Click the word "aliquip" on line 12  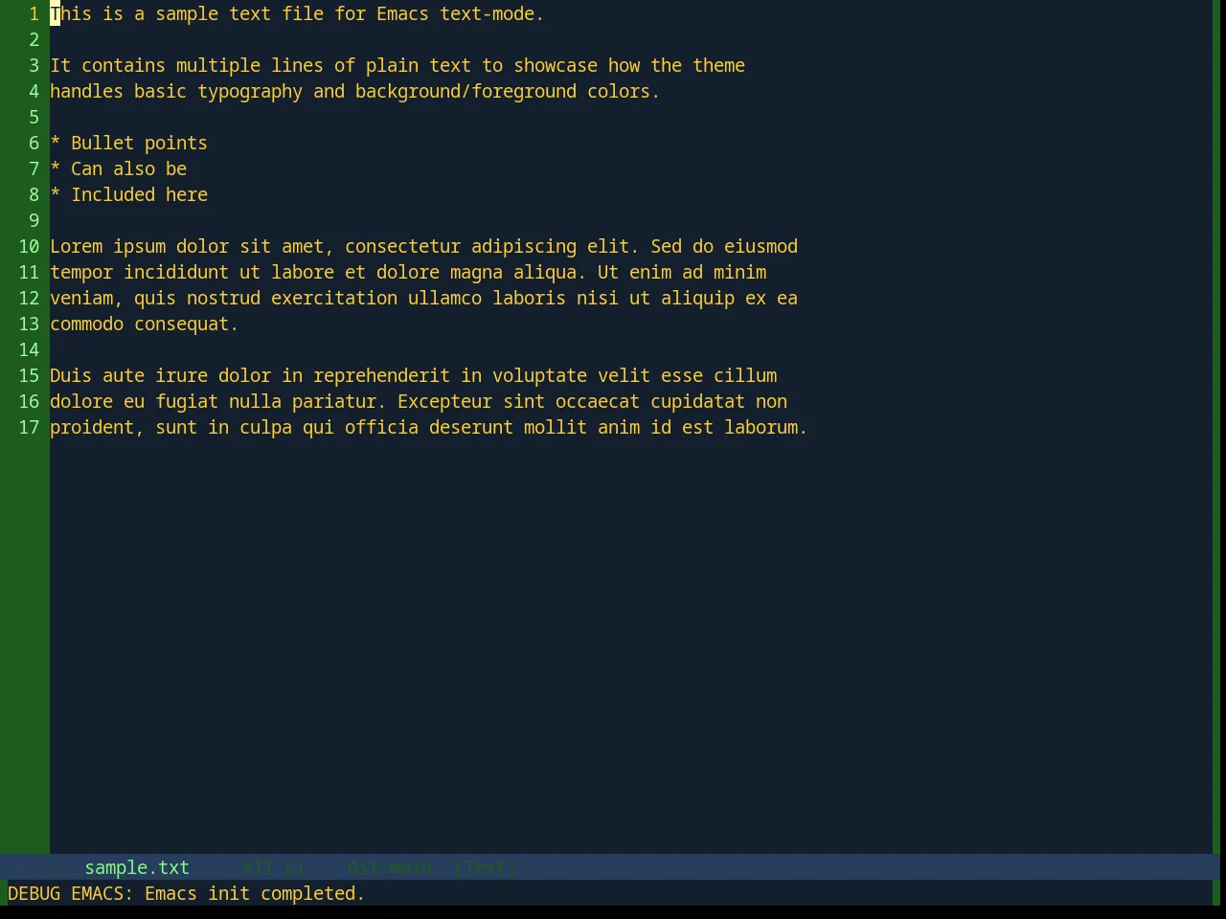[697, 299]
